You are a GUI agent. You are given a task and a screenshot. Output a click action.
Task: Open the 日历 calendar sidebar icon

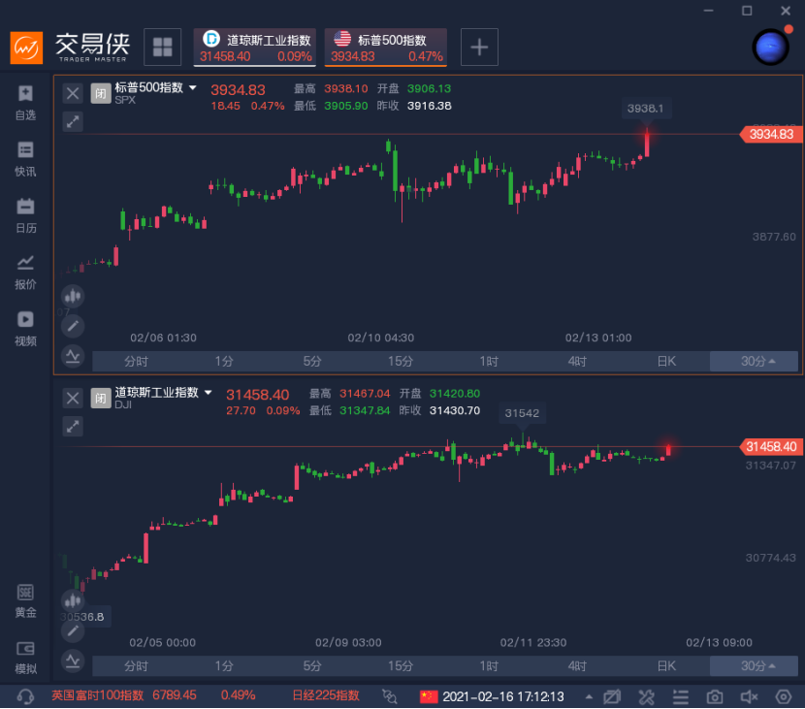(x=25, y=215)
